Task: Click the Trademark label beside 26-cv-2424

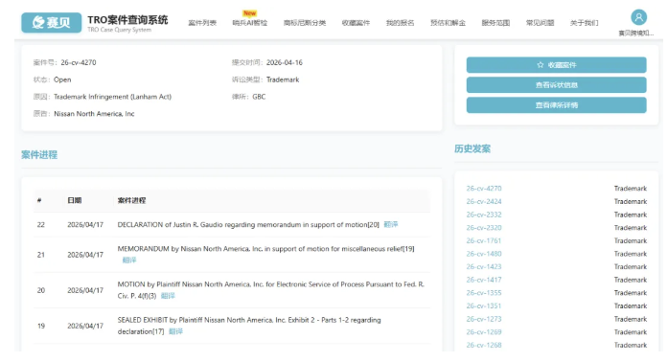Action: point(631,201)
